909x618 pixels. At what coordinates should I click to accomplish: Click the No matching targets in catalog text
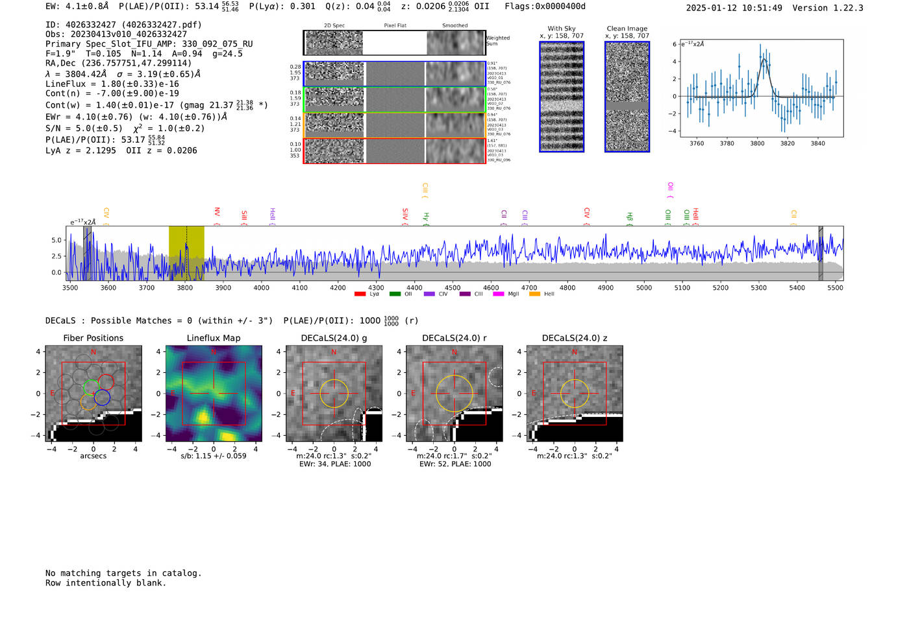point(123,573)
